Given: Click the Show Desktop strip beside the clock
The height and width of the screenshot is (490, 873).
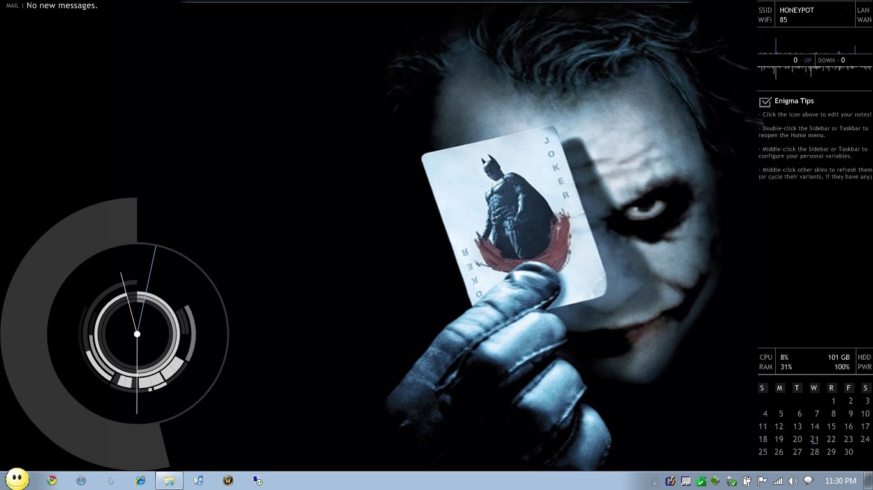Looking at the screenshot, I should 869,481.
